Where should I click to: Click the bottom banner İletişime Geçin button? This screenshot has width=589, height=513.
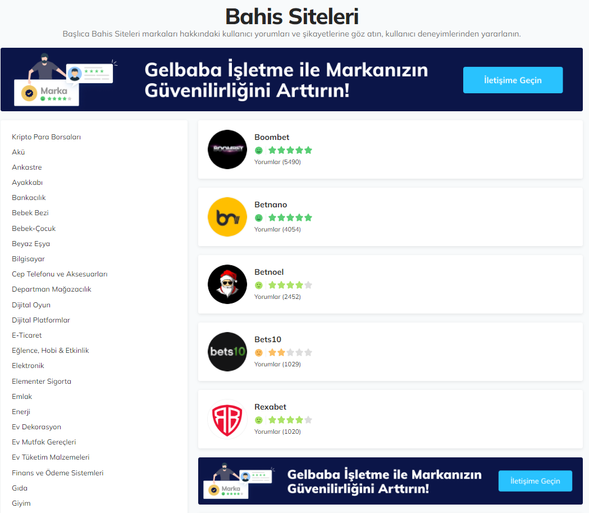(x=535, y=481)
